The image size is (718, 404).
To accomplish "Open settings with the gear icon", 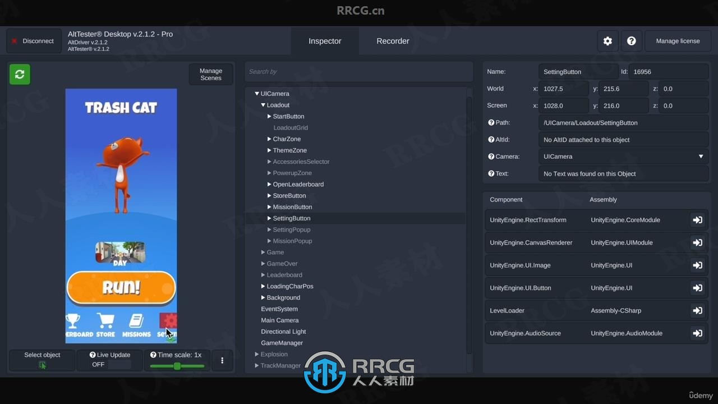I will pos(607,41).
